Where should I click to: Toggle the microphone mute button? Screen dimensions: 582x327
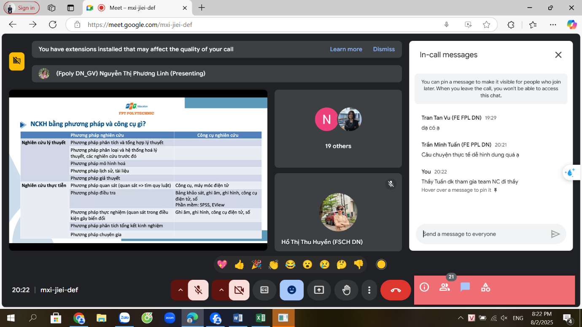pyautogui.click(x=198, y=290)
